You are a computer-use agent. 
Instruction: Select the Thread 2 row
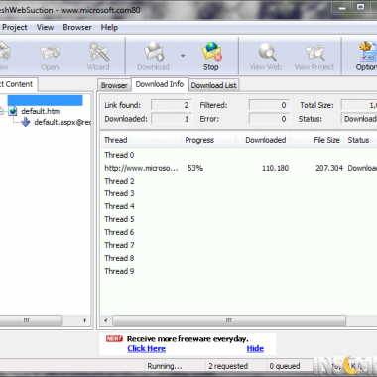[x=238, y=181]
